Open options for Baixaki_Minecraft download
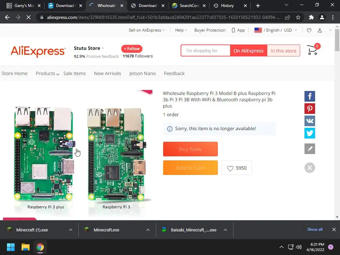Viewport: 340px width, 255px height. point(225,230)
